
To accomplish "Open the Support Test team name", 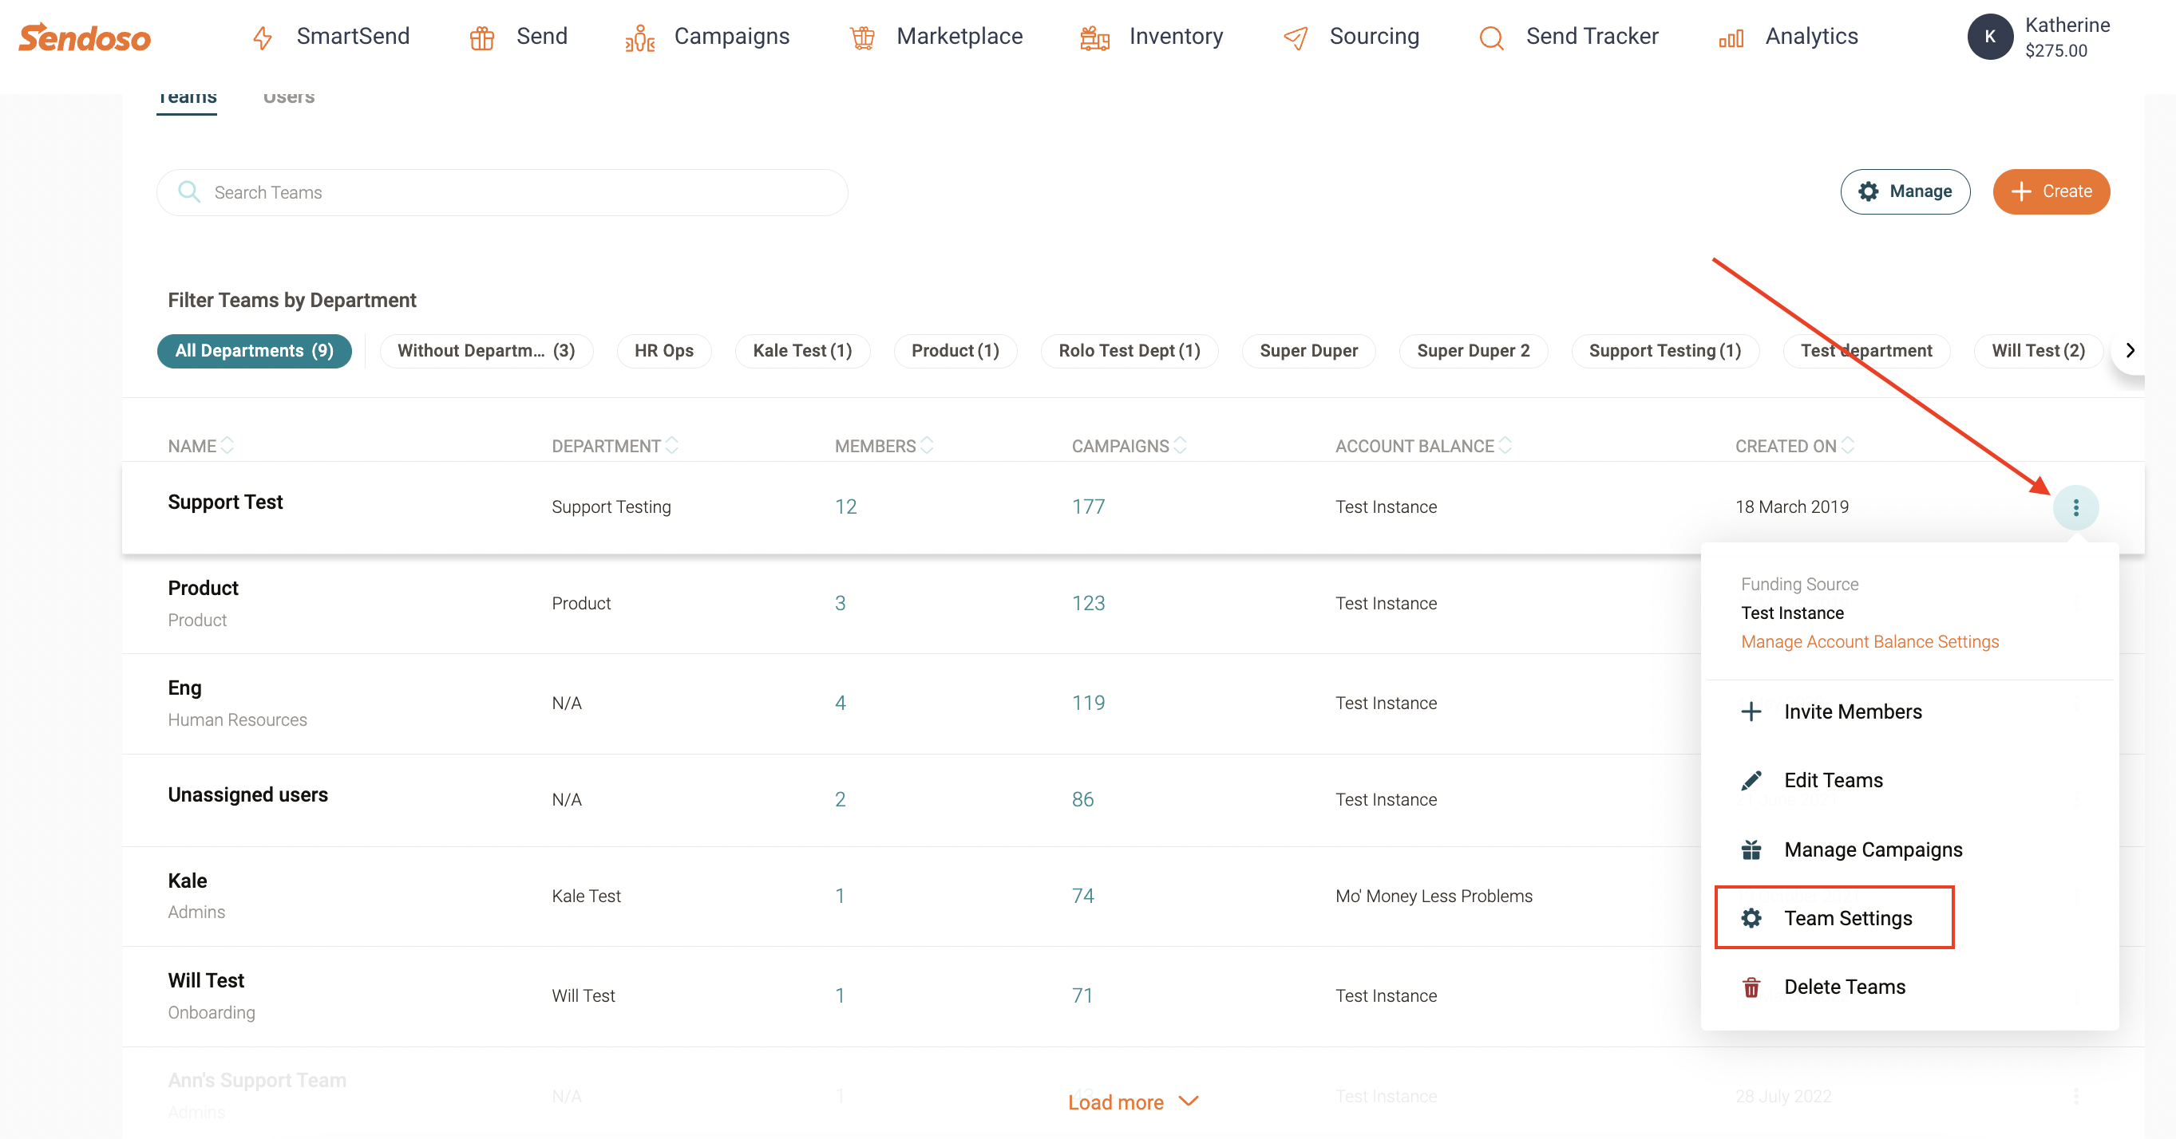I will [226, 503].
